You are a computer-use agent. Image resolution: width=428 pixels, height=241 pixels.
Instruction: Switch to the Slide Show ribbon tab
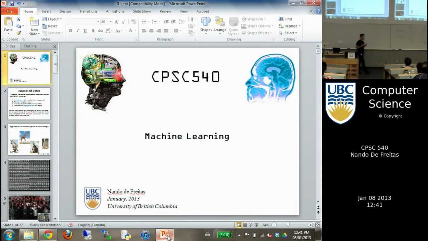tap(142, 11)
